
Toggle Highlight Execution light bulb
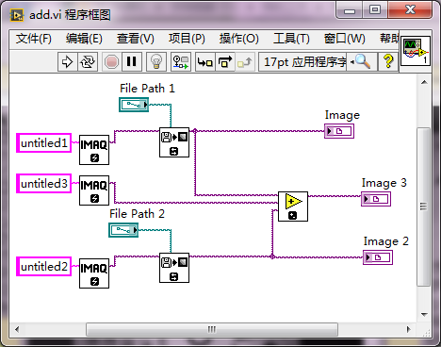coord(156,61)
